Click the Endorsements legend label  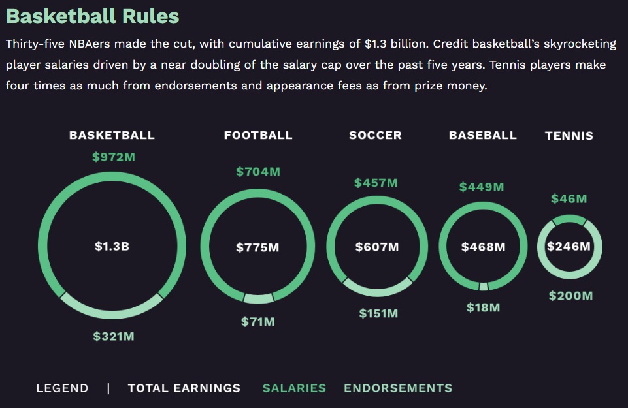click(398, 388)
